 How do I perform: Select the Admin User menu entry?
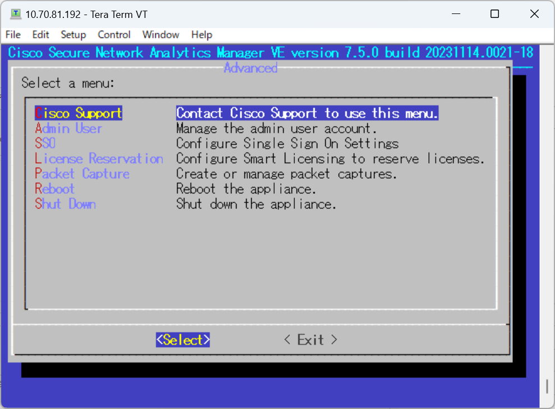[x=68, y=128]
